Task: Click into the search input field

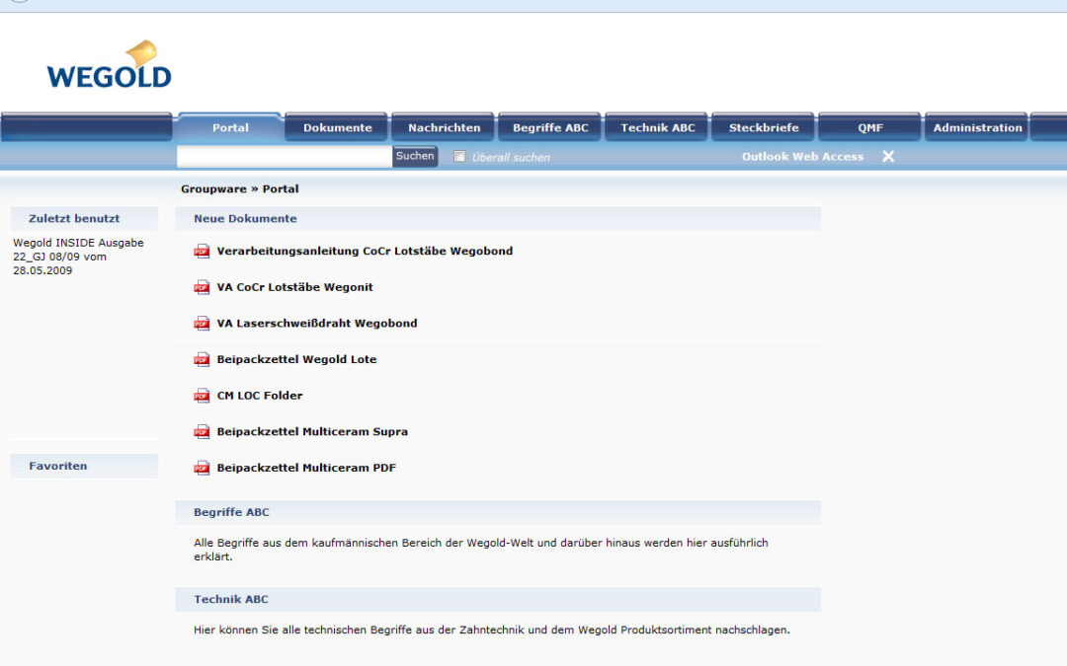Action: [x=285, y=156]
